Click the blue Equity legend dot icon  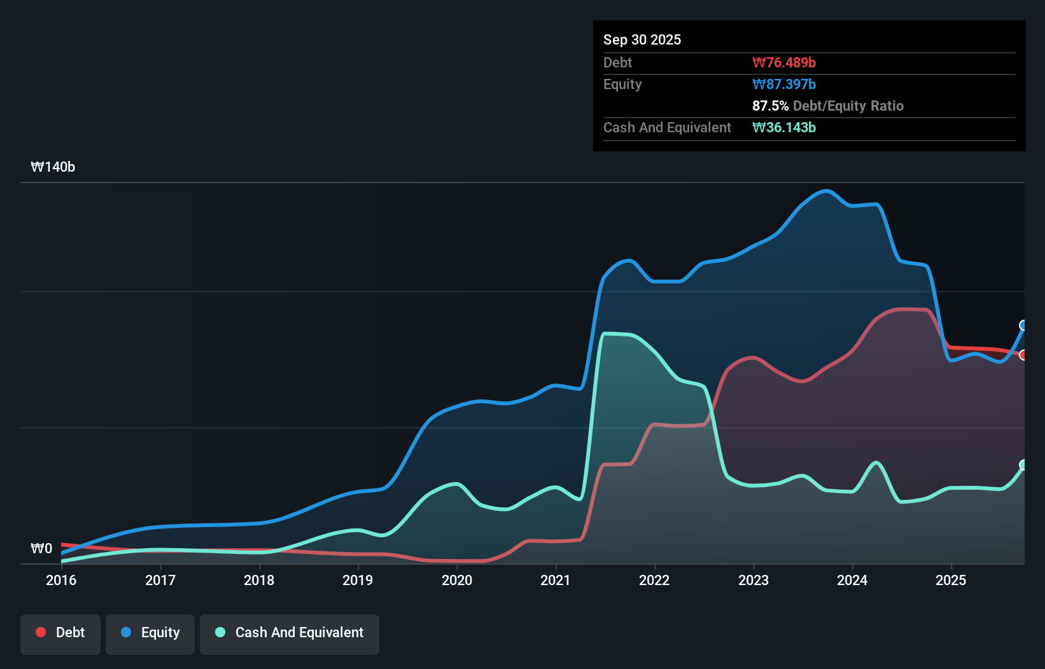point(126,632)
